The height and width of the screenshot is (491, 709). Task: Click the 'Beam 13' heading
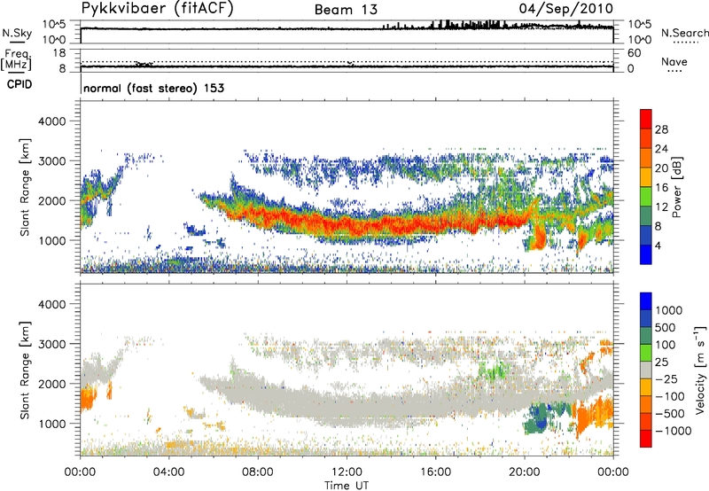point(346,10)
